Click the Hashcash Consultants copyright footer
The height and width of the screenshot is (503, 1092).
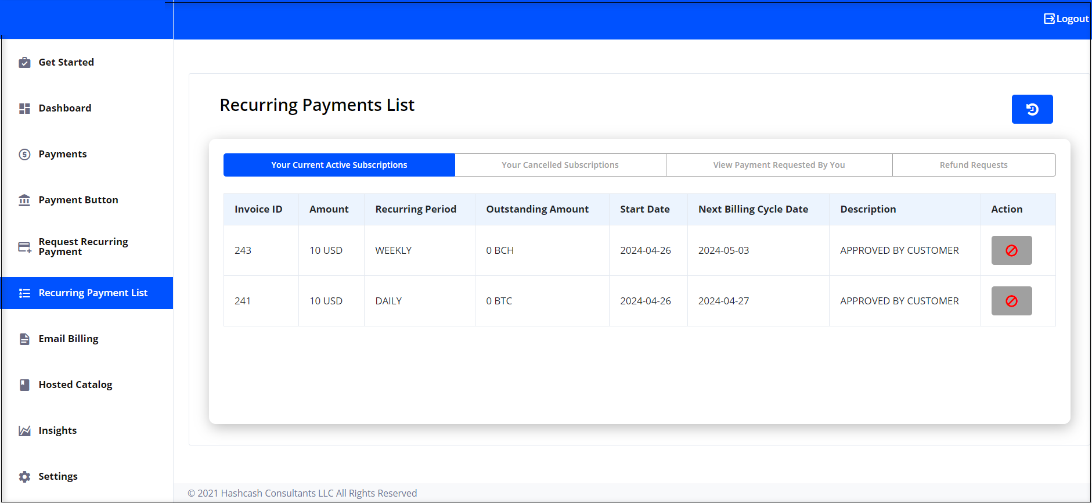pyautogui.click(x=302, y=493)
